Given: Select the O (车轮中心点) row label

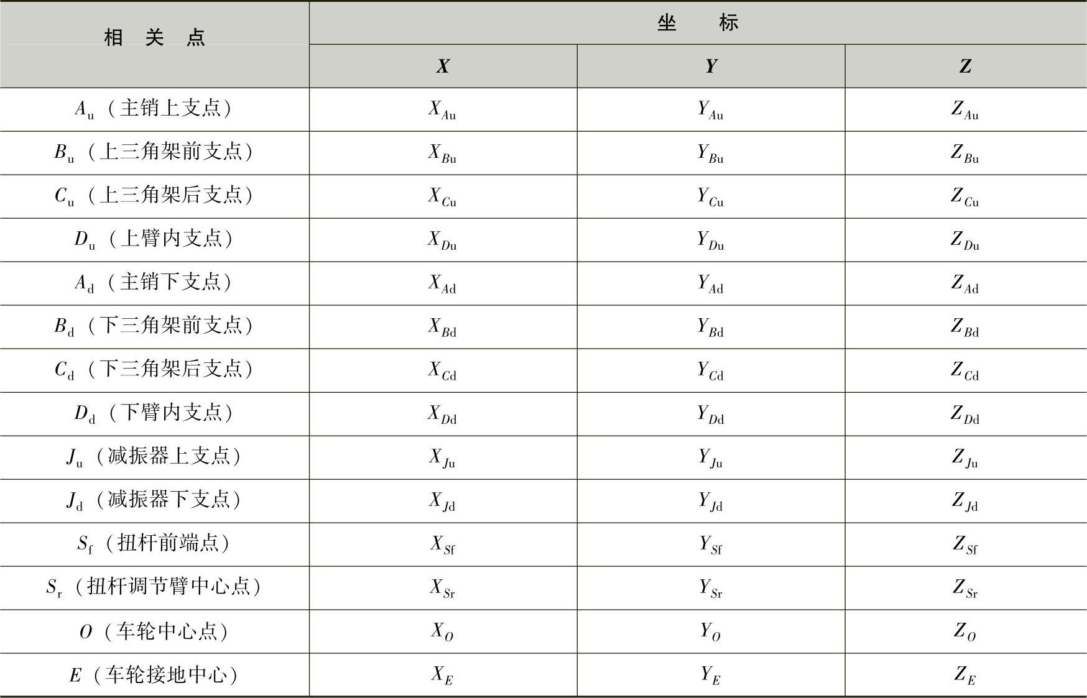Looking at the screenshot, I should pyautogui.click(x=154, y=631).
